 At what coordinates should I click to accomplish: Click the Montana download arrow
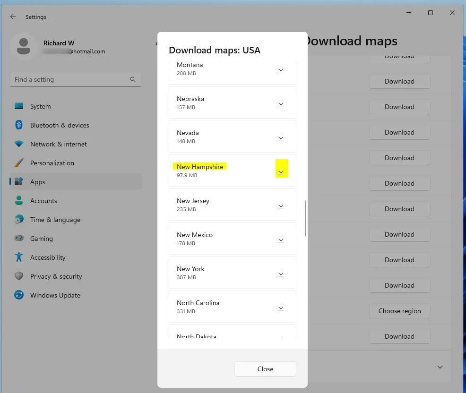click(281, 69)
